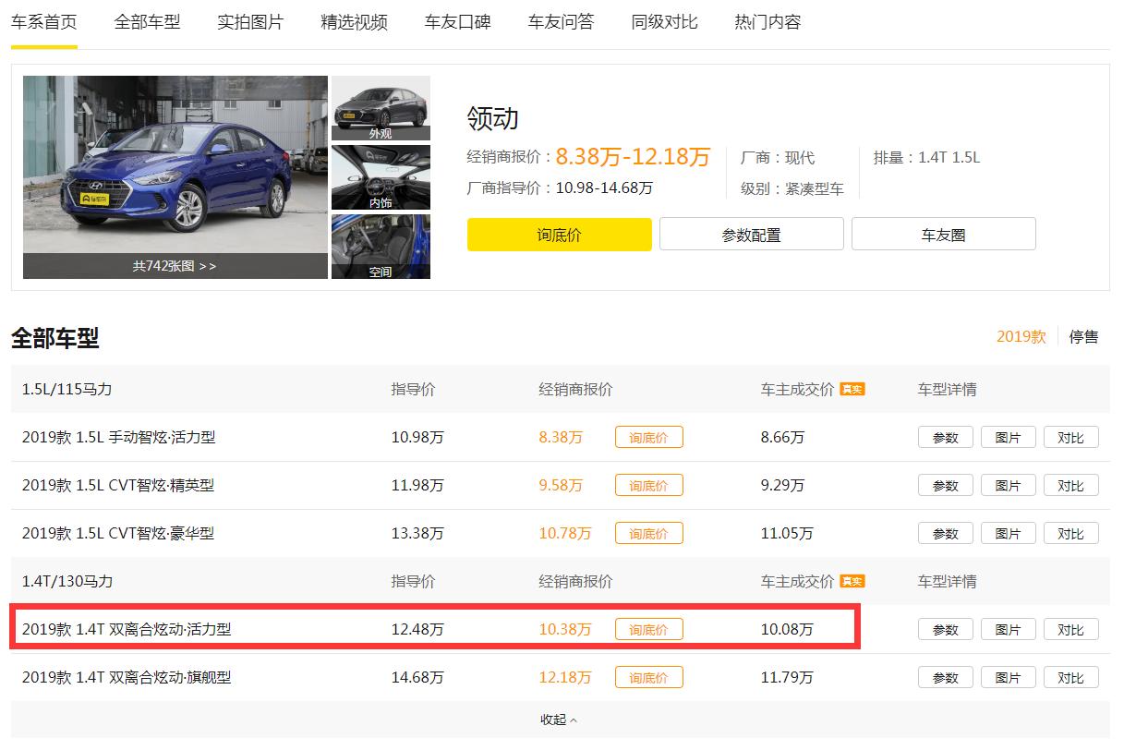Add 1.5L CVT智炫·精英型 to 对比
The image size is (1124, 750).
[x=1070, y=485]
